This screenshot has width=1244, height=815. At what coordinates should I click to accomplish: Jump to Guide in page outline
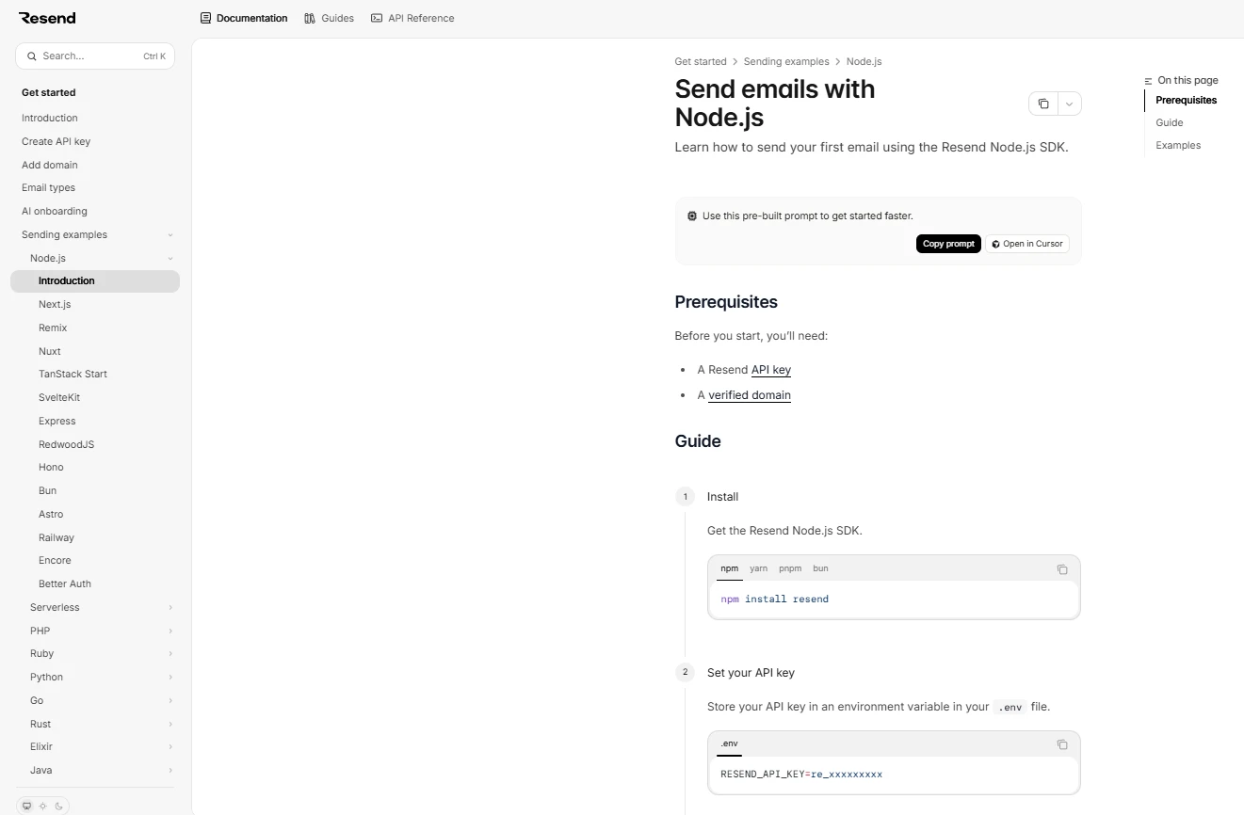(x=1170, y=122)
